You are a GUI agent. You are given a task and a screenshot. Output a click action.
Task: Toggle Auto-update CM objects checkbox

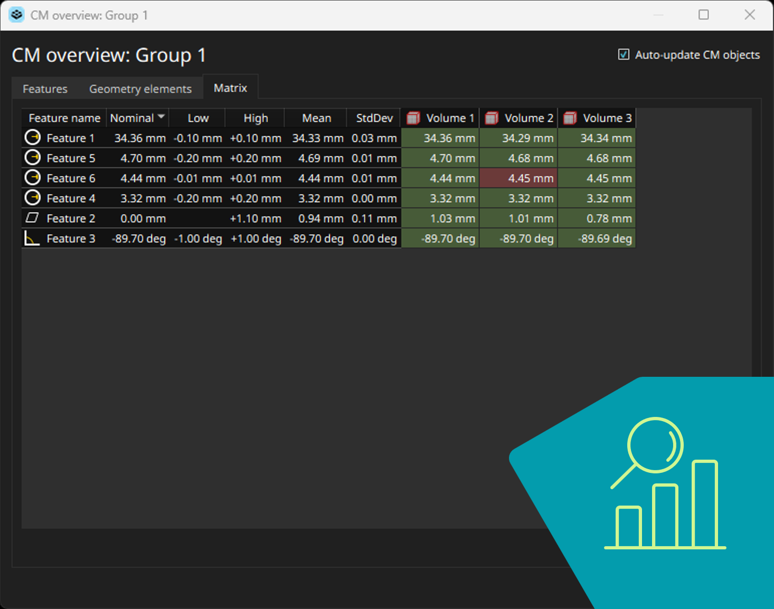point(624,54)
